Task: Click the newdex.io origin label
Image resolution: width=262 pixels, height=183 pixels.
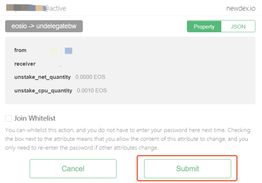Action: 241,9
